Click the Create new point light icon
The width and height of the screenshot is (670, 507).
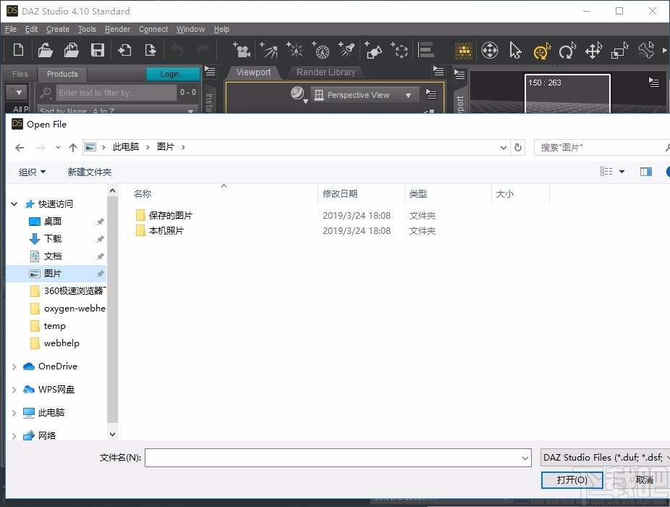tap(294, 50)
